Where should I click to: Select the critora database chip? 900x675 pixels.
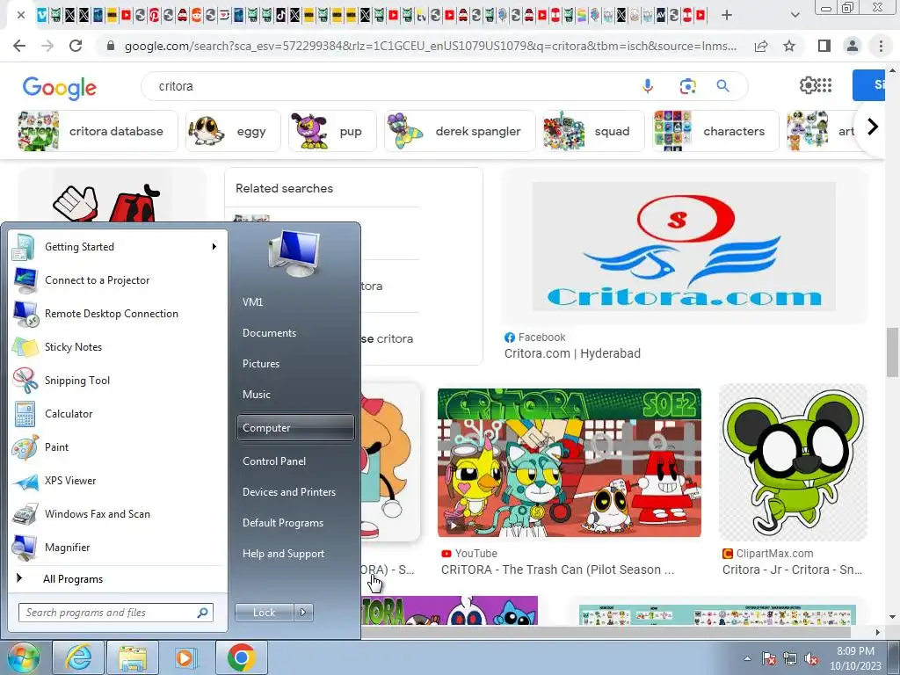(98, 131)
